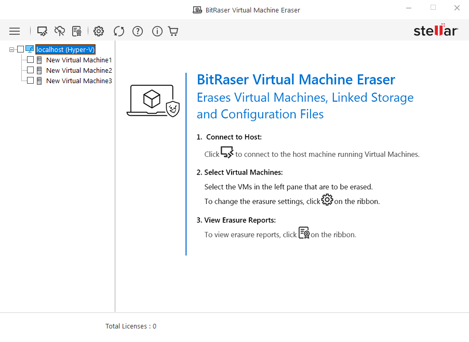Select localhost (Hyper-V) tree item
Image resolution: width=469 pixels, height=342 pixels.
(x=65, y=49)
